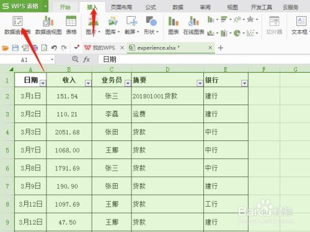Add a new document tab with plus button
This screenshot has height=232, width=310.
coord(221,48)
